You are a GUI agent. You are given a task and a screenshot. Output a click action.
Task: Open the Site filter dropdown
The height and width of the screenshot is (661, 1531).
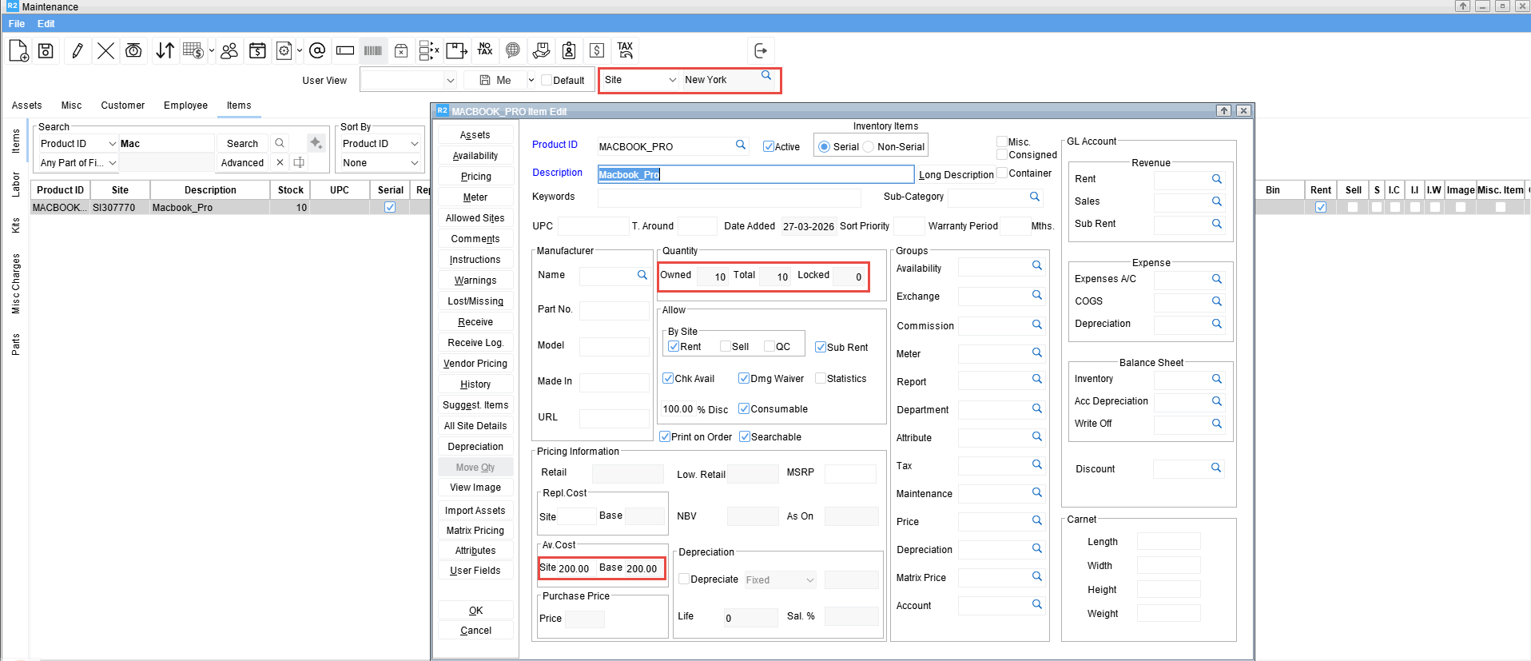tap(672, 80)
